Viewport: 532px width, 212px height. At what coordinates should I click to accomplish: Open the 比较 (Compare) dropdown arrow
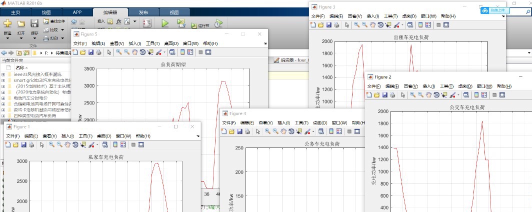click(x=62, y=30)
